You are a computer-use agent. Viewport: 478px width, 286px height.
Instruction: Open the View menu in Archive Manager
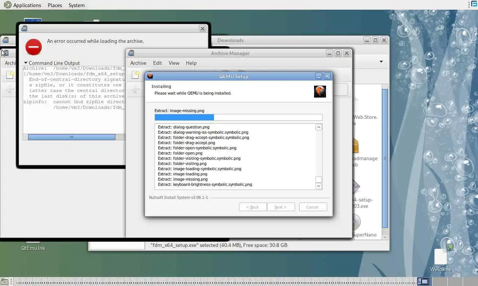[174, 63]
